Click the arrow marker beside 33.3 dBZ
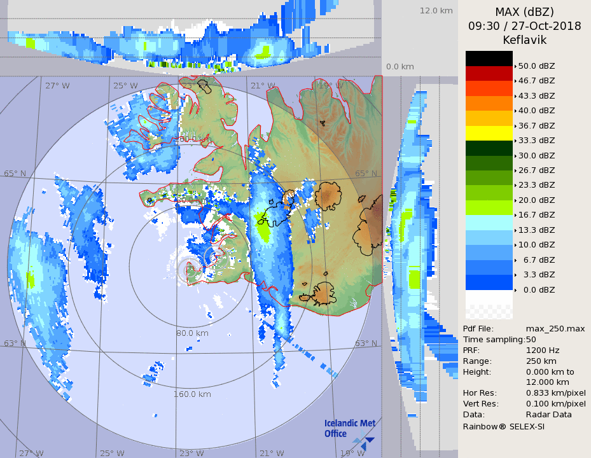 515,141
